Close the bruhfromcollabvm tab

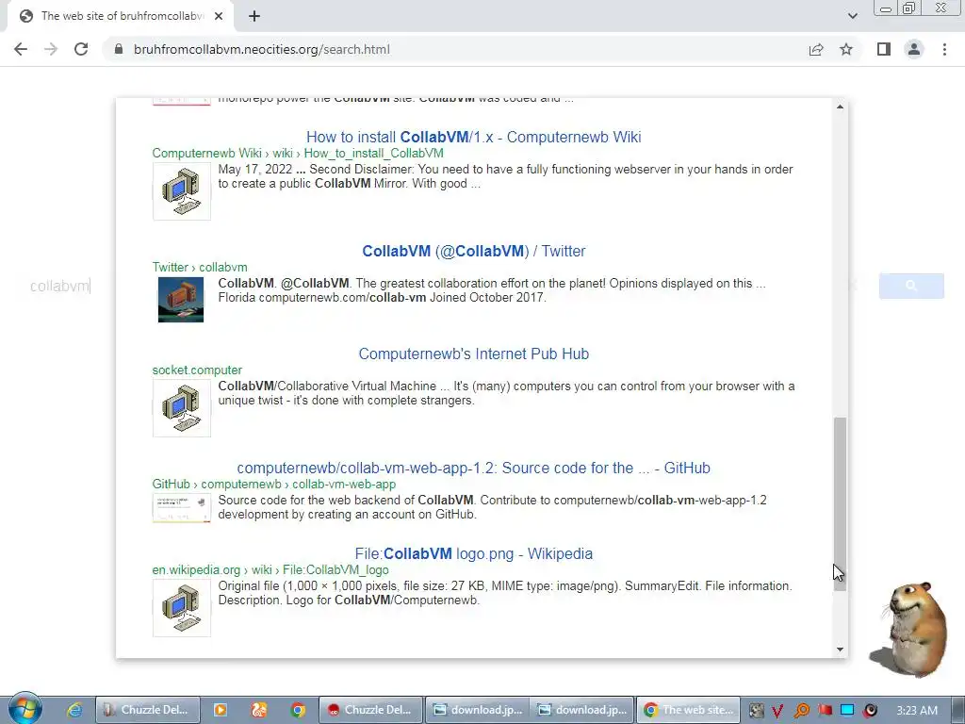[219, 16]
